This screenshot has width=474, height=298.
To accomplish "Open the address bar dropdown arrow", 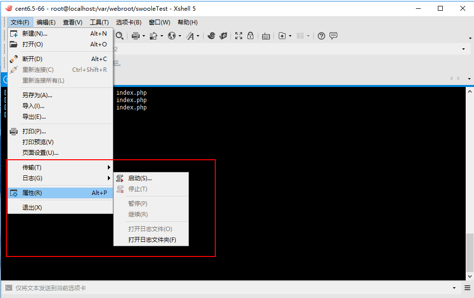I will pos(463,49).
